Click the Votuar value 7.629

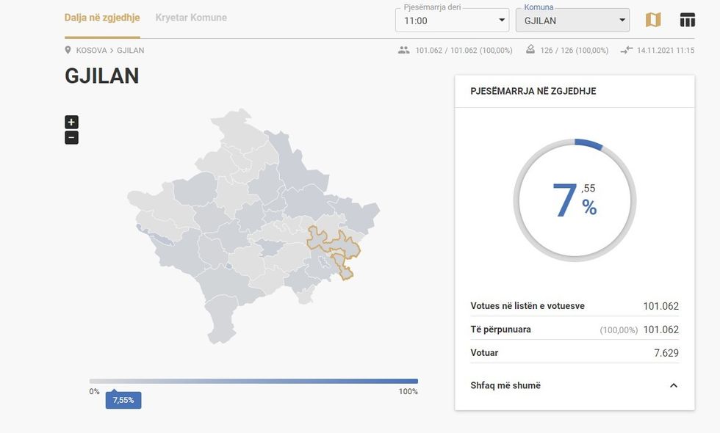(x=666, y=353)
